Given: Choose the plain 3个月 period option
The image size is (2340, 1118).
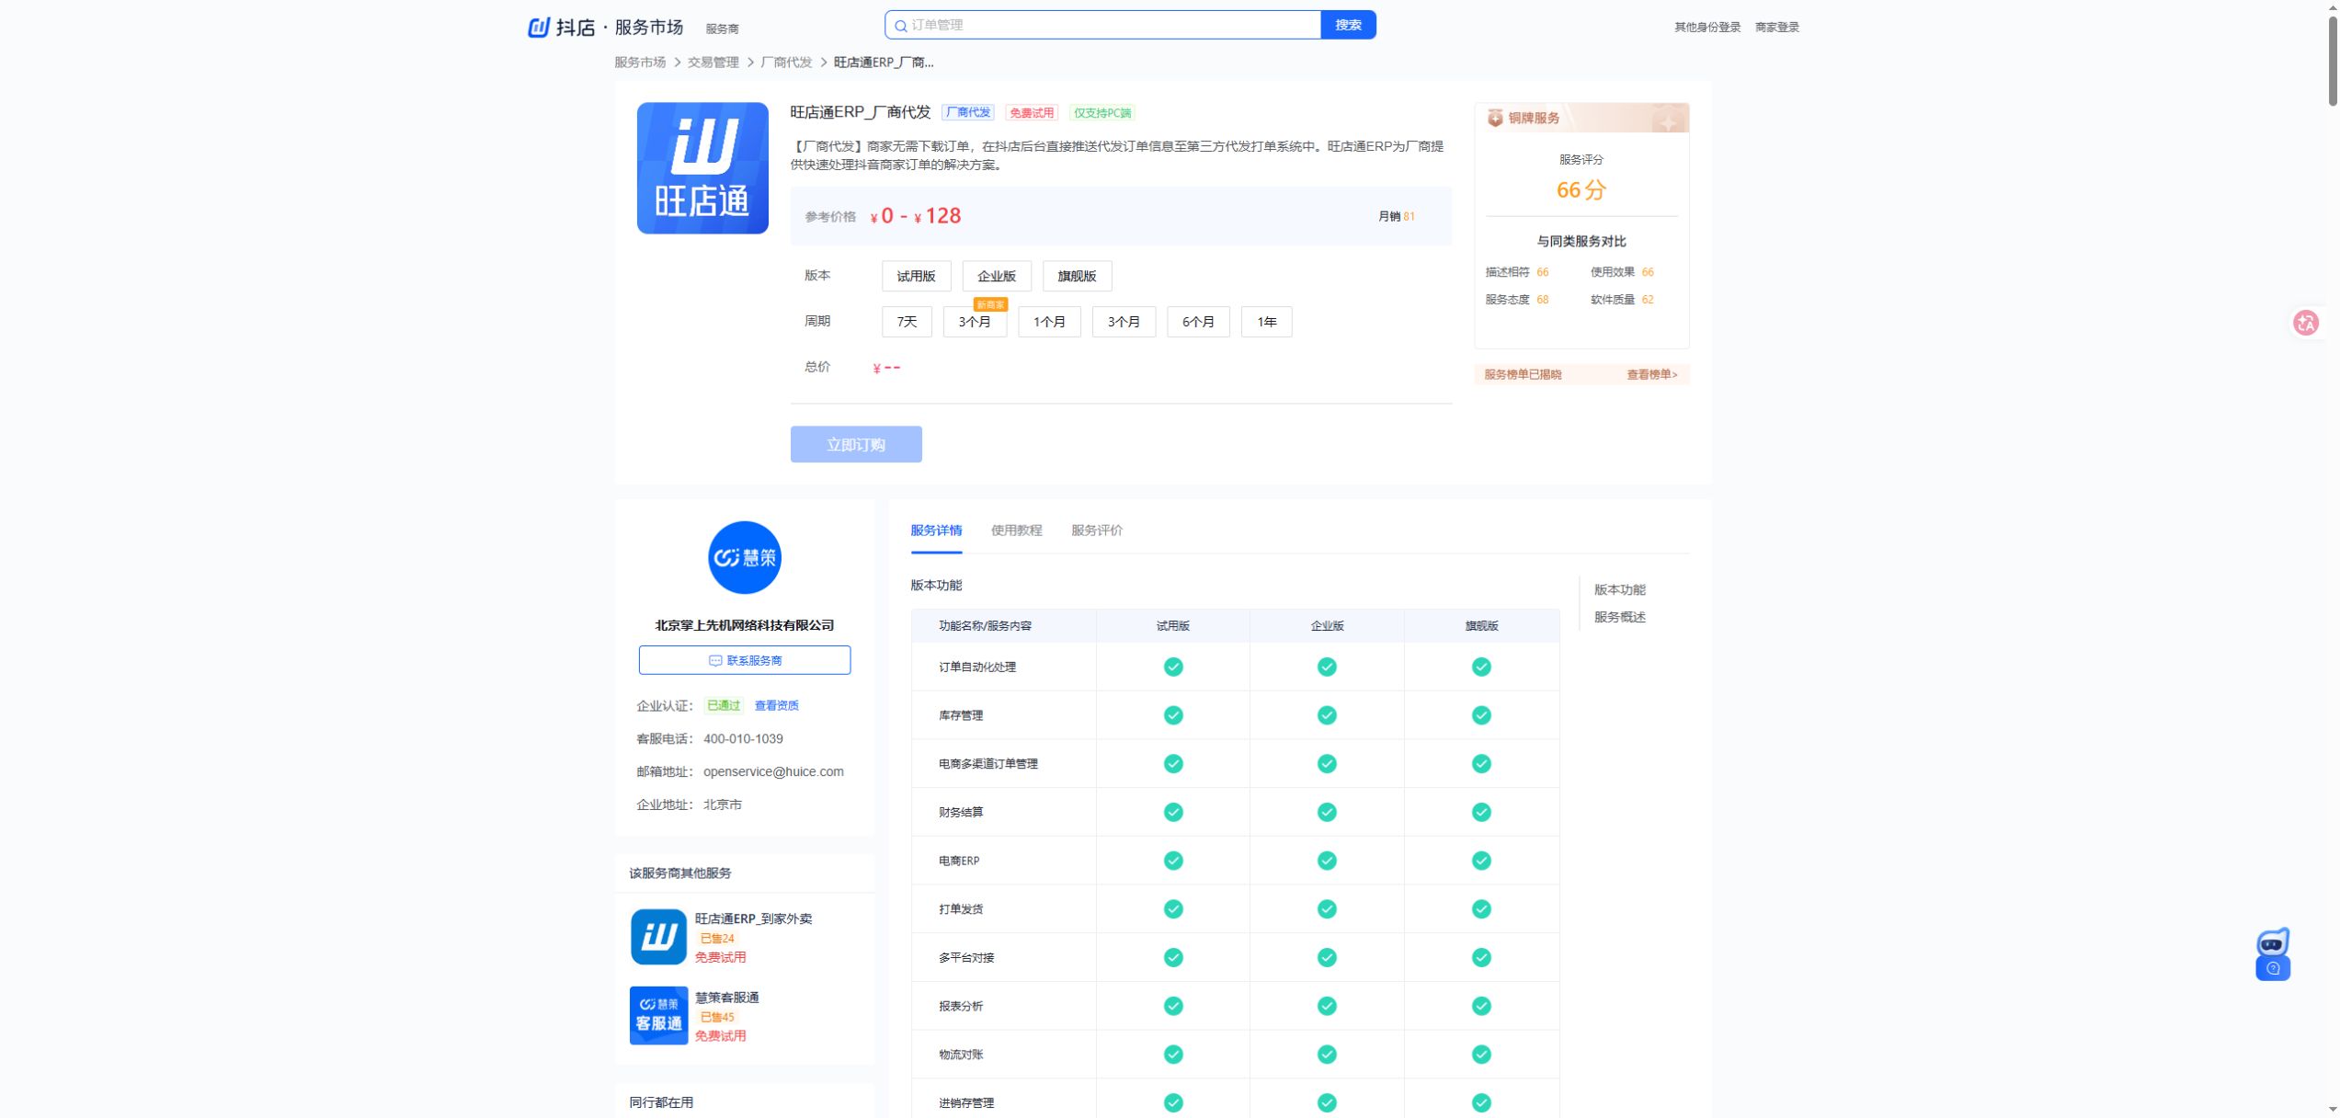Looking at the screenshot, I should click(x=1124, y=322).
